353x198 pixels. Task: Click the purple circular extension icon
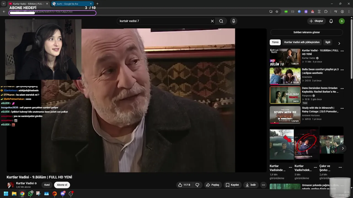(306, 12)
